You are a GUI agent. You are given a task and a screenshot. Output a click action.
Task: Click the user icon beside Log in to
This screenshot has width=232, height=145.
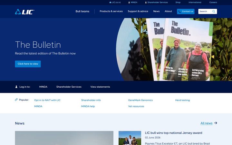16,87
